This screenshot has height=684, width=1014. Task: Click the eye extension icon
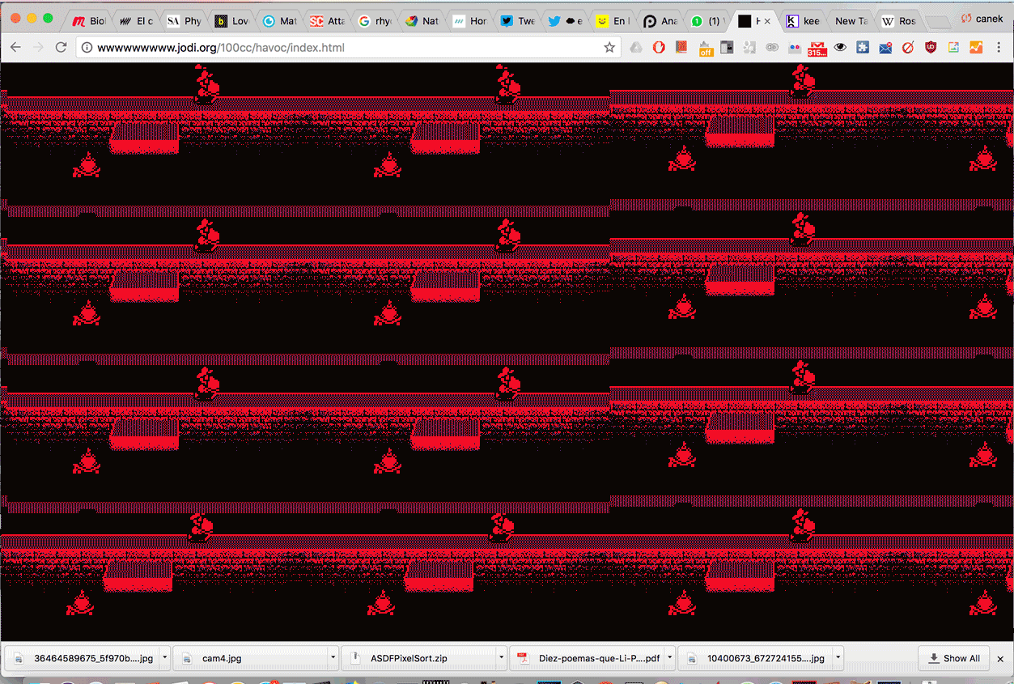coord(840,48)
